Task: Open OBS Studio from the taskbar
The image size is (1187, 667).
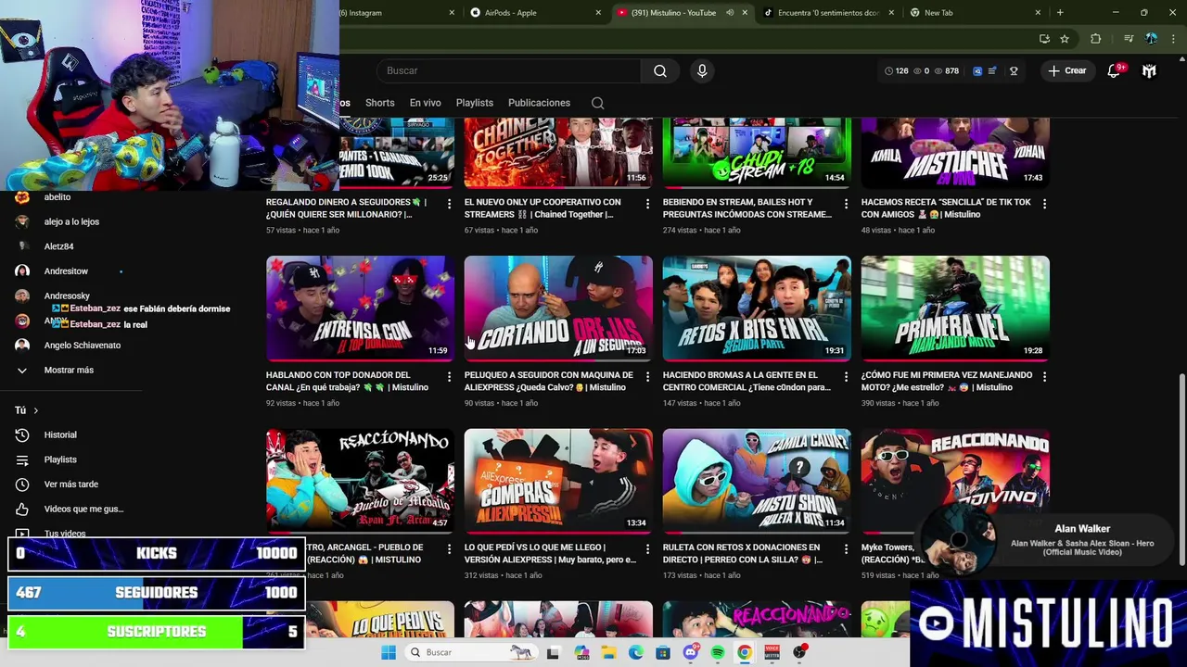Action: click(799, 652)
